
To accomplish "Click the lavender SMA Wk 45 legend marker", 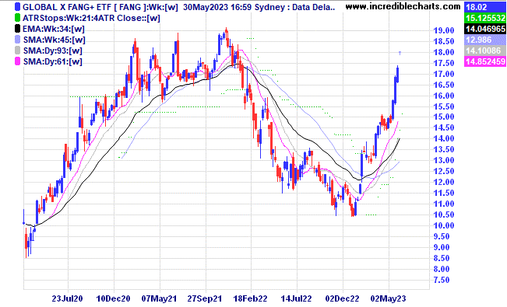I will tap(18, 40).
